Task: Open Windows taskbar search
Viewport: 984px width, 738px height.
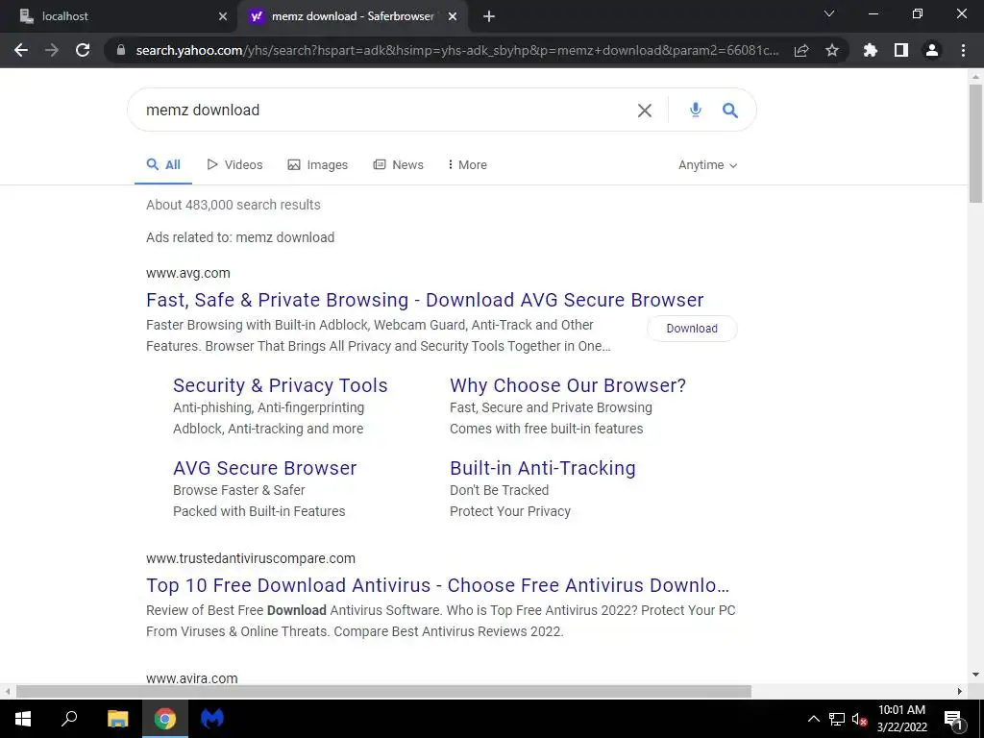Action: (x=69, y=719)
